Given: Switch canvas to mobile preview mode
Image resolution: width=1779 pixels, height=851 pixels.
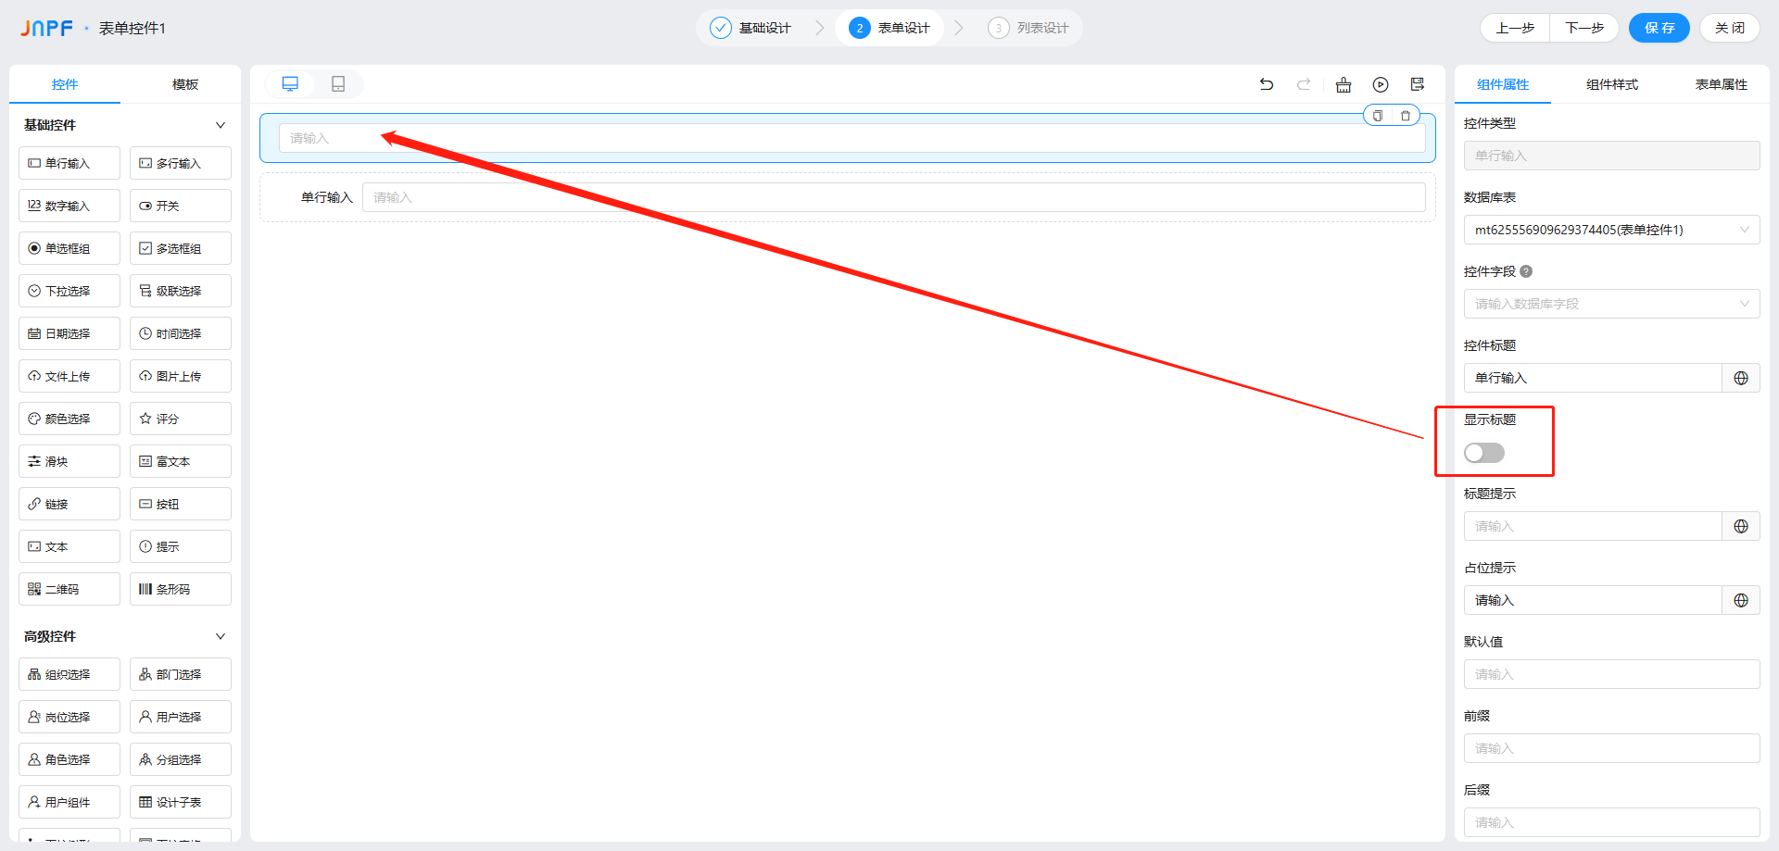Looking at the screenshot, I should 338,84.
